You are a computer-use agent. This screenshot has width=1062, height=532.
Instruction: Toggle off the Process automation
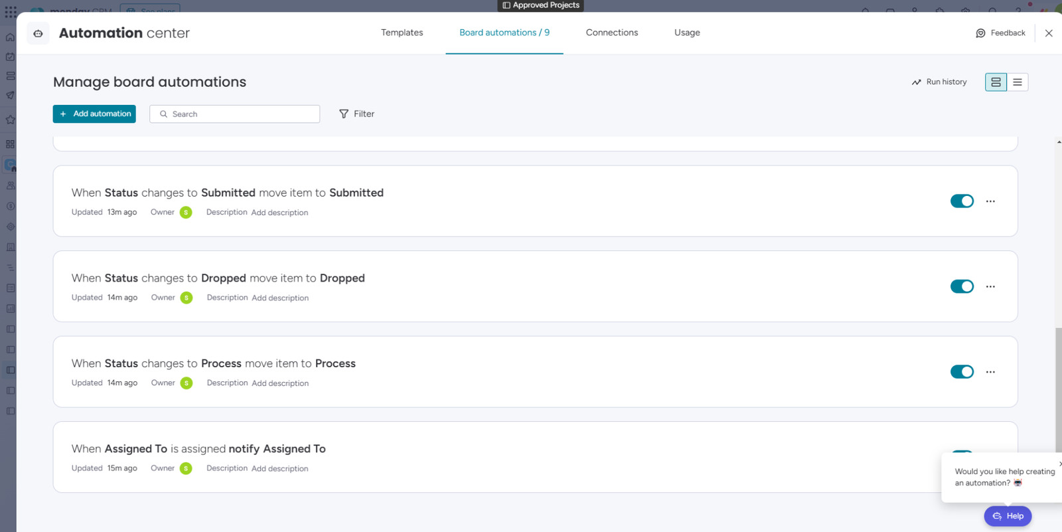962,372
